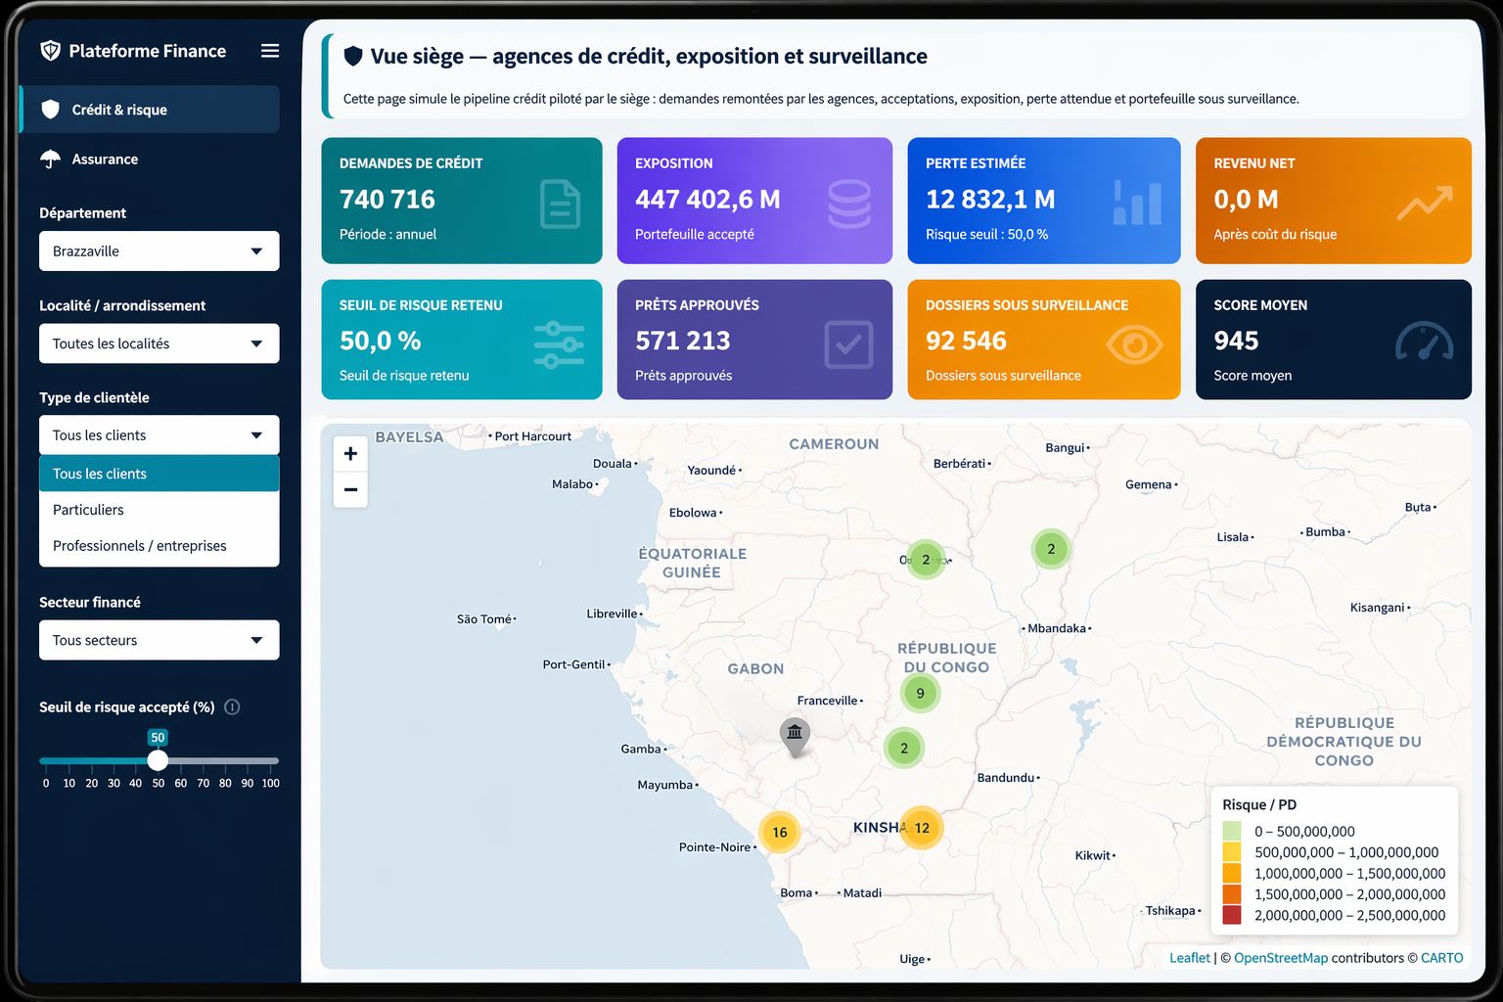This screenshot has width=1503, height=1002.
Task: Click the risk threshold slider handle
Action: (x=158, y=760)
